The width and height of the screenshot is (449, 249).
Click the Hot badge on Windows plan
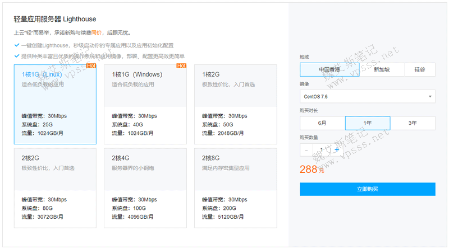[x=181, y=65]
